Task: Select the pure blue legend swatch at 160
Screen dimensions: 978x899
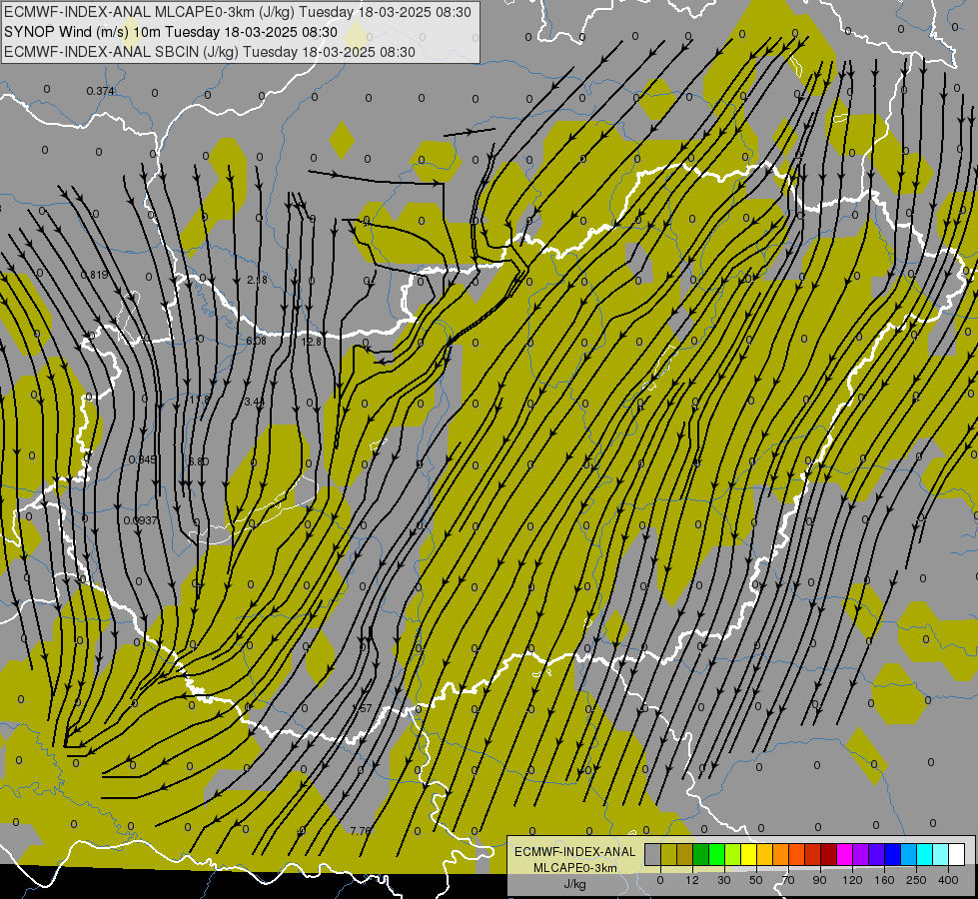Action: tap(892, 854)
